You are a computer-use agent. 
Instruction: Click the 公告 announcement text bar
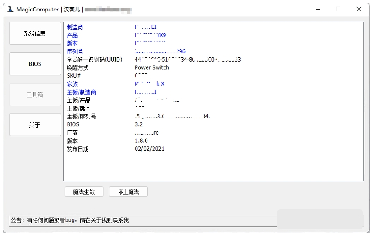click(x=143, y=220)
